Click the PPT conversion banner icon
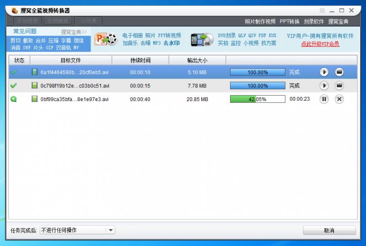366x246 pixels. (106, 39)
